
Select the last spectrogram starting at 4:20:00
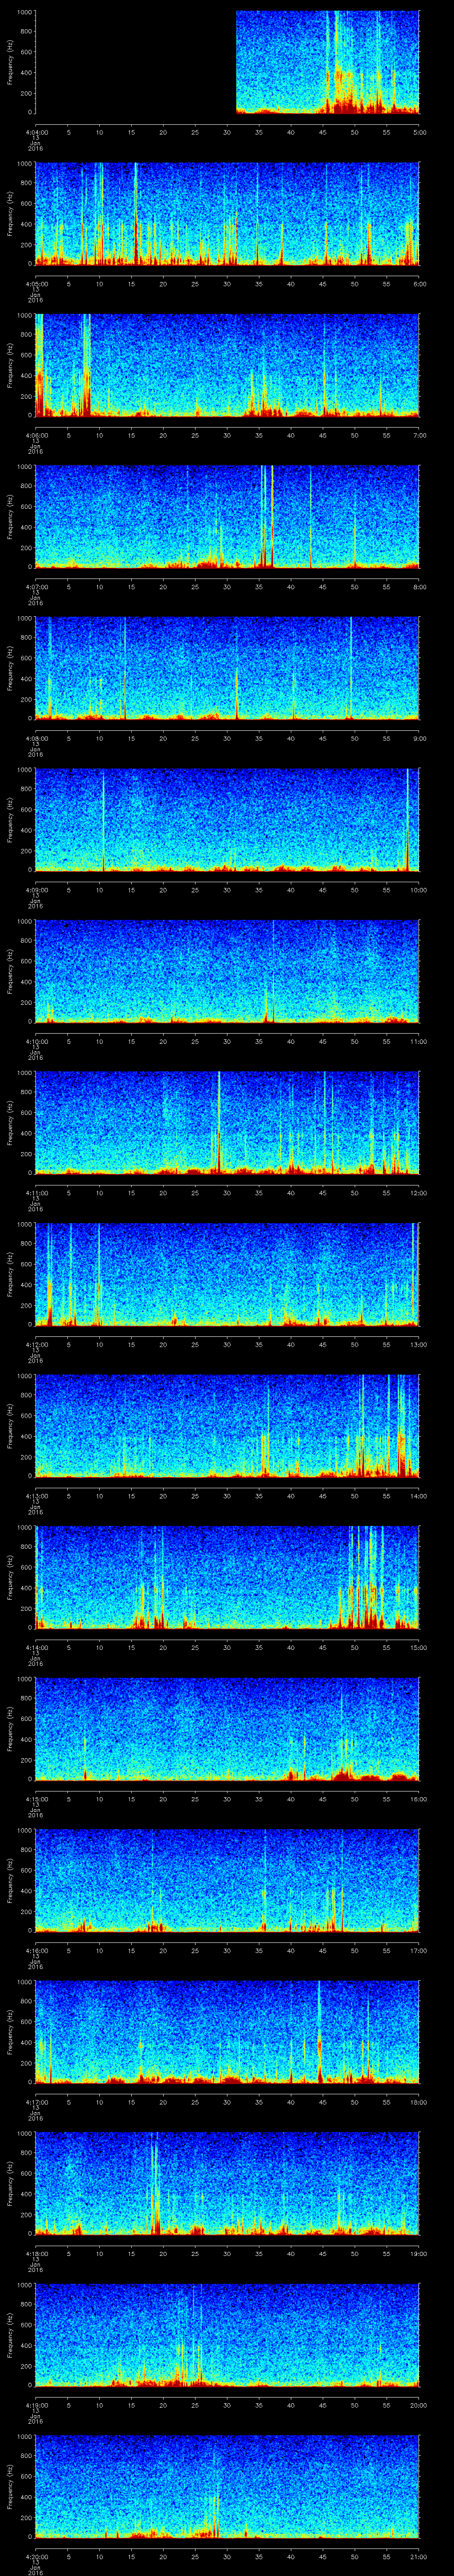(x=227, y=2486)
